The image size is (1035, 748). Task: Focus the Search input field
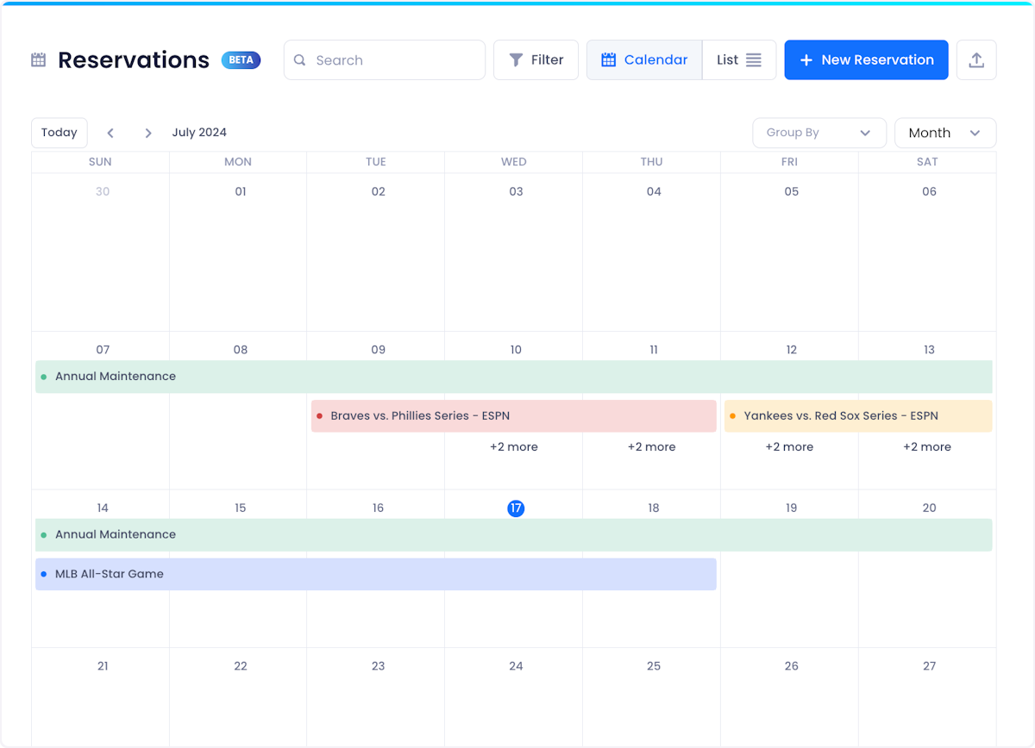[385, 60]
